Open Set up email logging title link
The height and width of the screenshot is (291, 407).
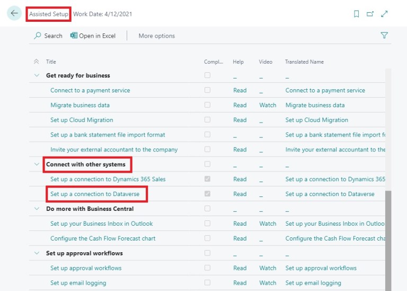coord(78,283)
